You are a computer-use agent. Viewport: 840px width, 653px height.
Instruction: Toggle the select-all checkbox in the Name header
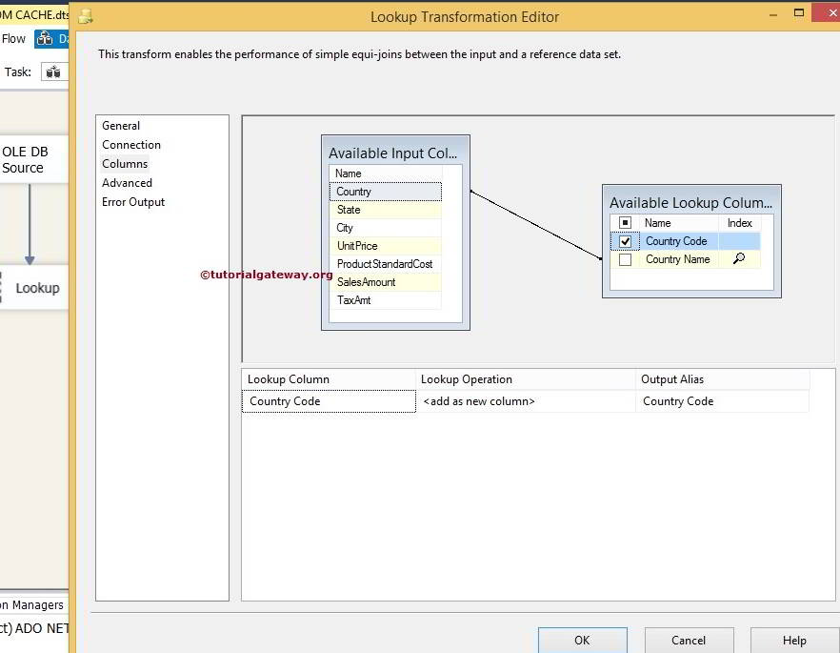[x=625, y=222]
